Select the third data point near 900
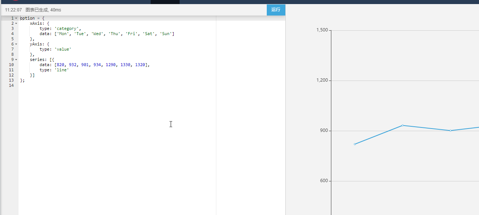Screen dimensions: 479x215 coord(450,130)
